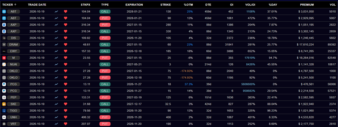Open chart icon for ABT CALL row
The height and width of the screenshot is (127, 338).
[x=56, y=11]
